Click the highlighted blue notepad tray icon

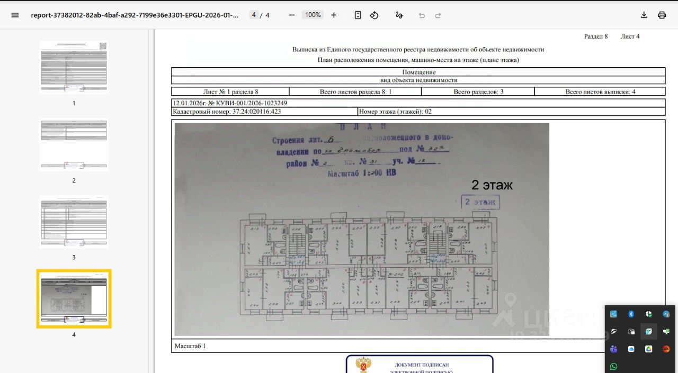point(649,332)
